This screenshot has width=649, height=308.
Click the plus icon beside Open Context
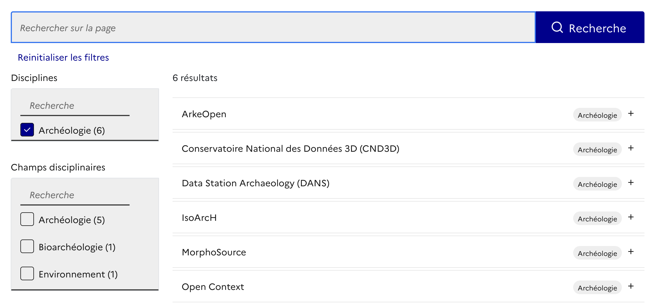(631, 286)
